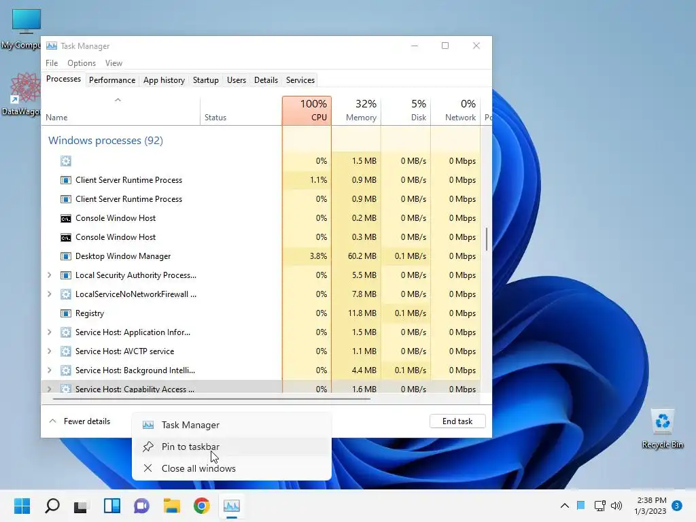Select My Computer desktop icon
The height and width of the screenshot is (522, 696).
click(21, 29)
